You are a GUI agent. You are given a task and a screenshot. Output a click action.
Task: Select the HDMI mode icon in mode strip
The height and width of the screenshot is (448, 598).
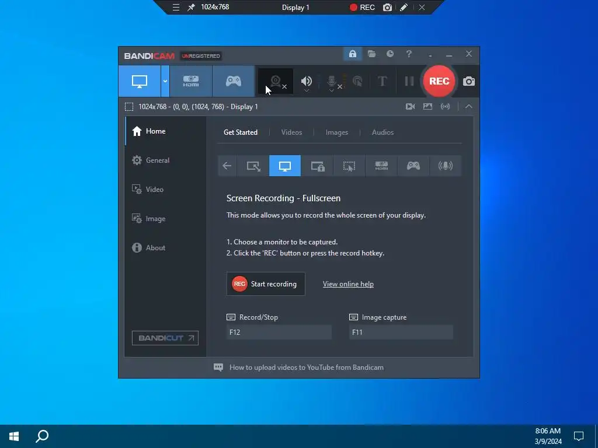coord(381,166)
